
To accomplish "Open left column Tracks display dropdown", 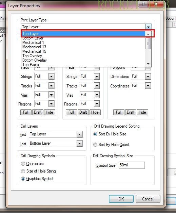I will 51,86.
